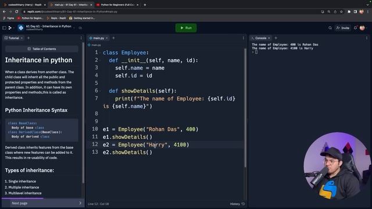This screenshot has height=209, width=372.
Task: Close the Python for Beginners browser tab
Action: [x=137, y=5]
